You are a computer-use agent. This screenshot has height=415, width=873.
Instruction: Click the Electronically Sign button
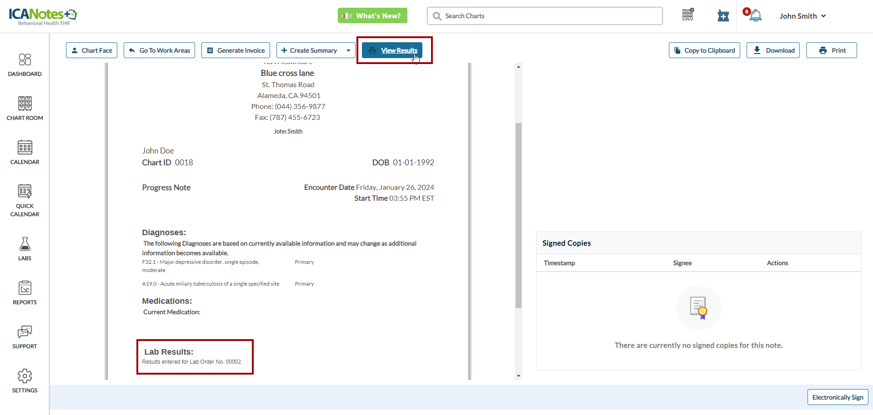(838, 397)
